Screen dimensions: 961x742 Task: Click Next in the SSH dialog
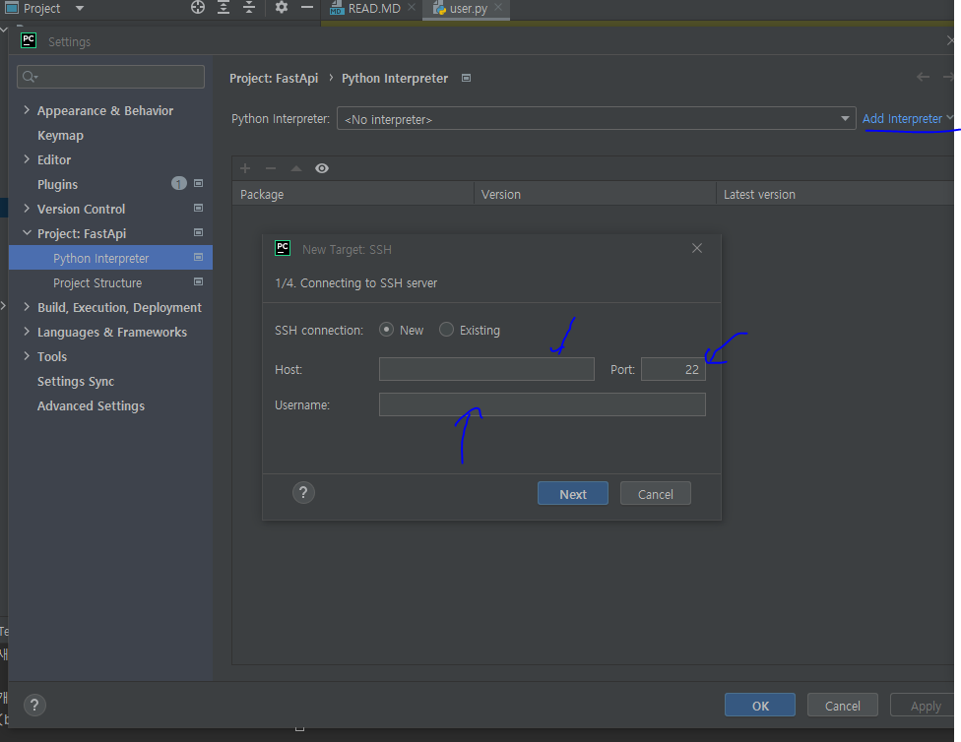point(573,494)
